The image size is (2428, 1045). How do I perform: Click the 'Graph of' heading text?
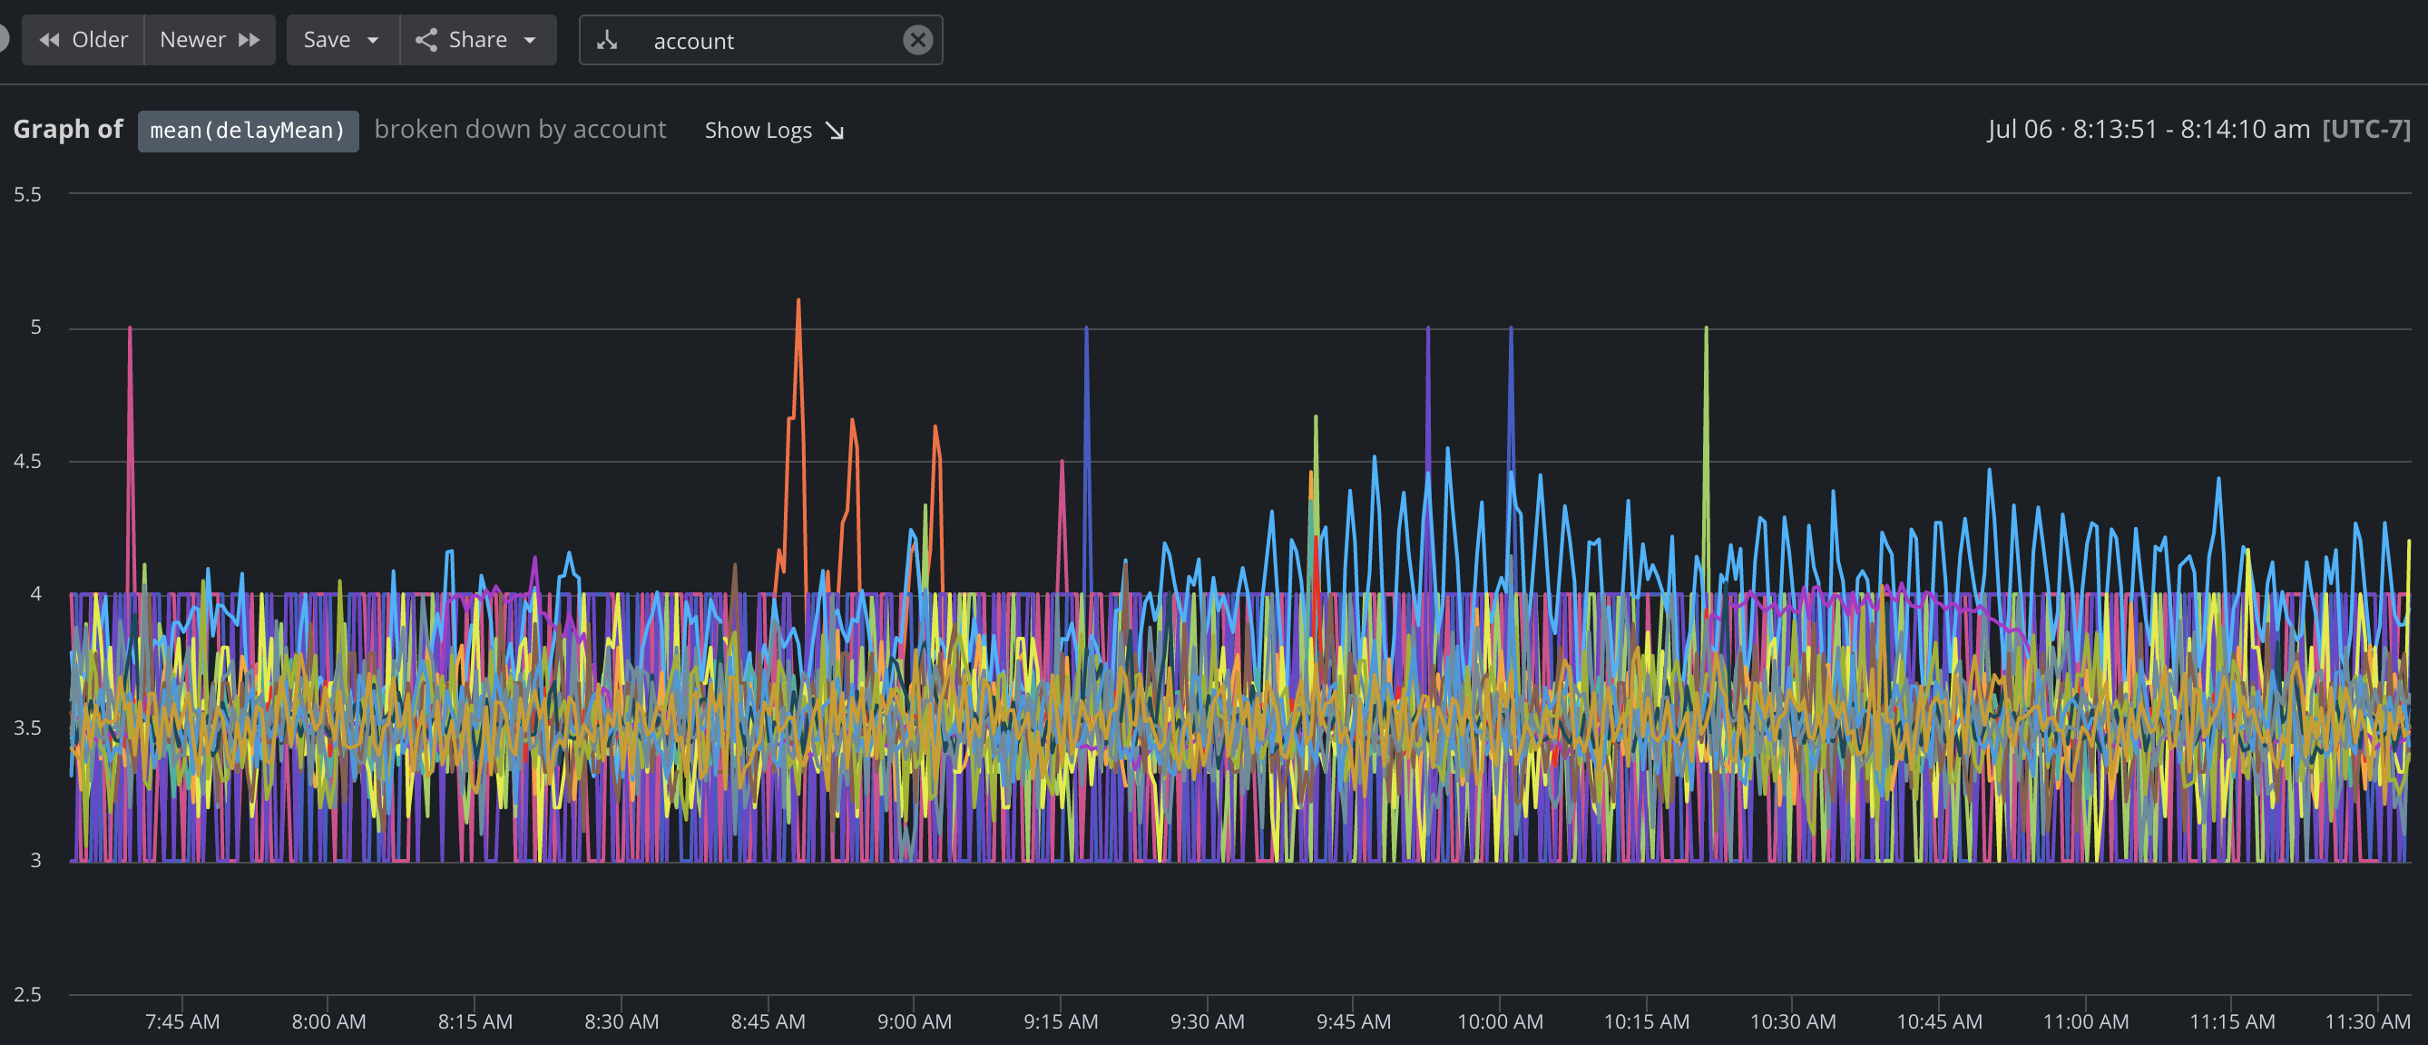tap(68, 129)
